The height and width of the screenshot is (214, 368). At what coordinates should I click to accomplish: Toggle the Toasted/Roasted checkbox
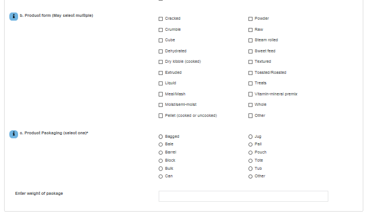tap(250, 73)
